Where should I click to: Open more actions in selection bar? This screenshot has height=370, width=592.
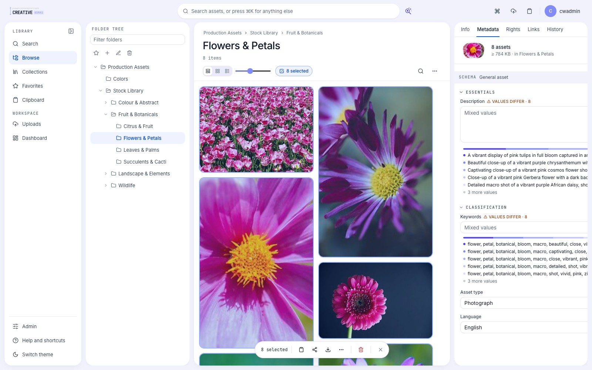coord(341,350)
